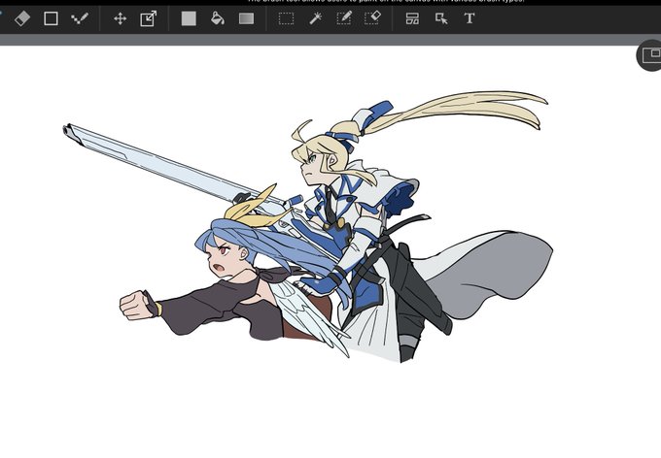Image resolution: width=661 pixels, height=458 pixels.
Task: Select the Eraser tool
Action: tap(22, 18)
